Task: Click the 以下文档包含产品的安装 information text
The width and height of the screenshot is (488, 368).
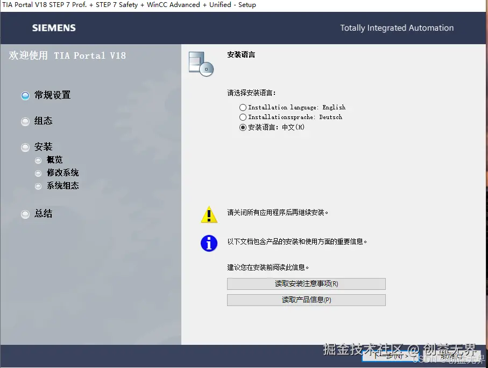Action: coord(297,241)
